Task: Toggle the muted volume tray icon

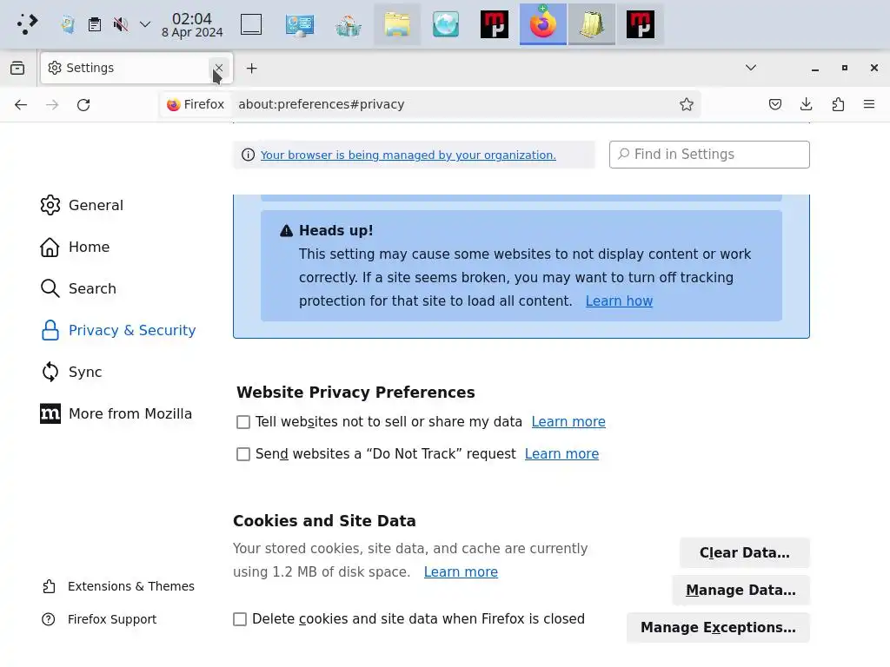Action: coord(120,24)
